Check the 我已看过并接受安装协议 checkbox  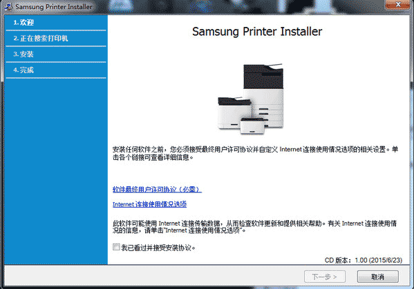(116, 247)
